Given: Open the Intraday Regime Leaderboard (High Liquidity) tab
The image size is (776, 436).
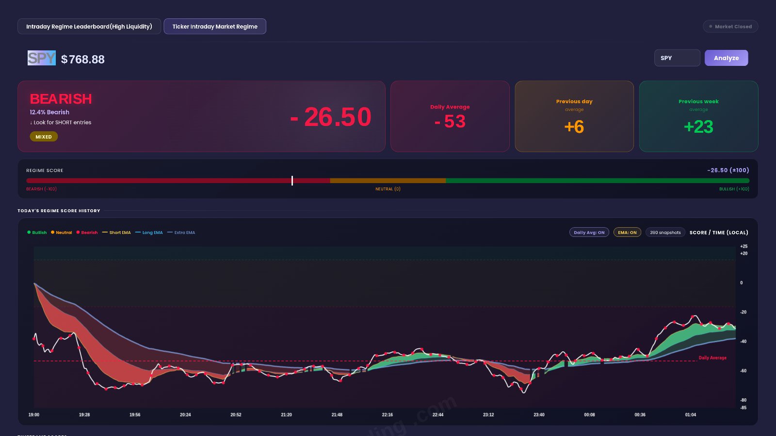Looking at the screenshot, I should [89, 27].
